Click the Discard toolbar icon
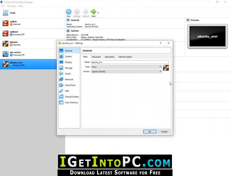230x176 pixels. point(86,12)
